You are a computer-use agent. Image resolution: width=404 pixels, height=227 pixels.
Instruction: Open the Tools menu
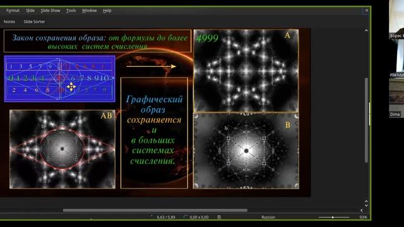[x=71, y=11]
